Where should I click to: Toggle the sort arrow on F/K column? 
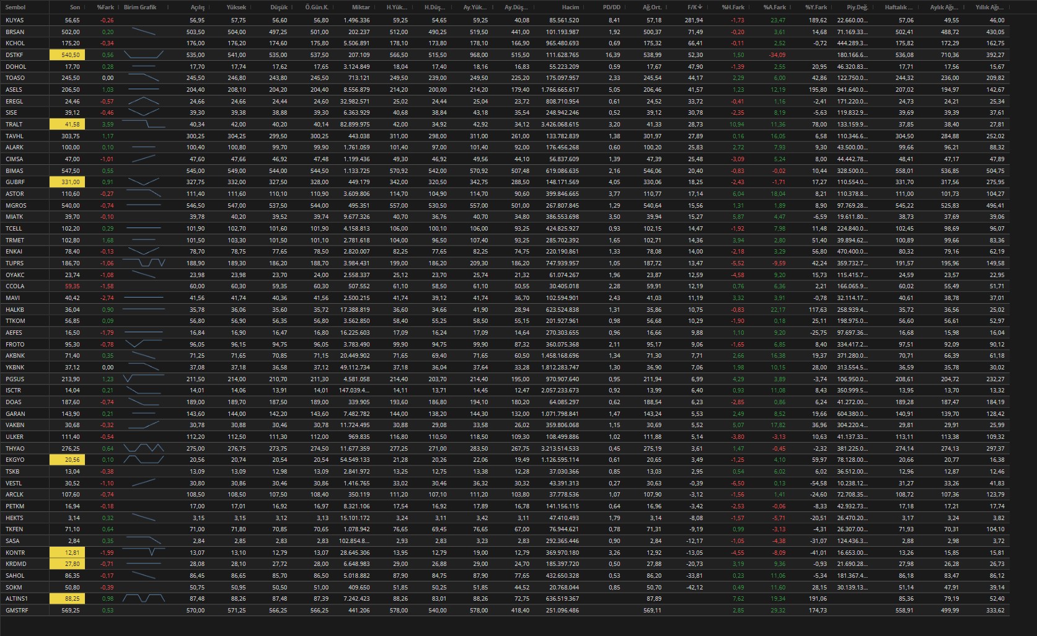coord(700,7)
